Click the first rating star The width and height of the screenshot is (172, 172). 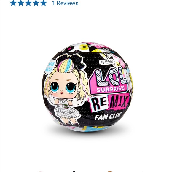[x=13, y=3]
